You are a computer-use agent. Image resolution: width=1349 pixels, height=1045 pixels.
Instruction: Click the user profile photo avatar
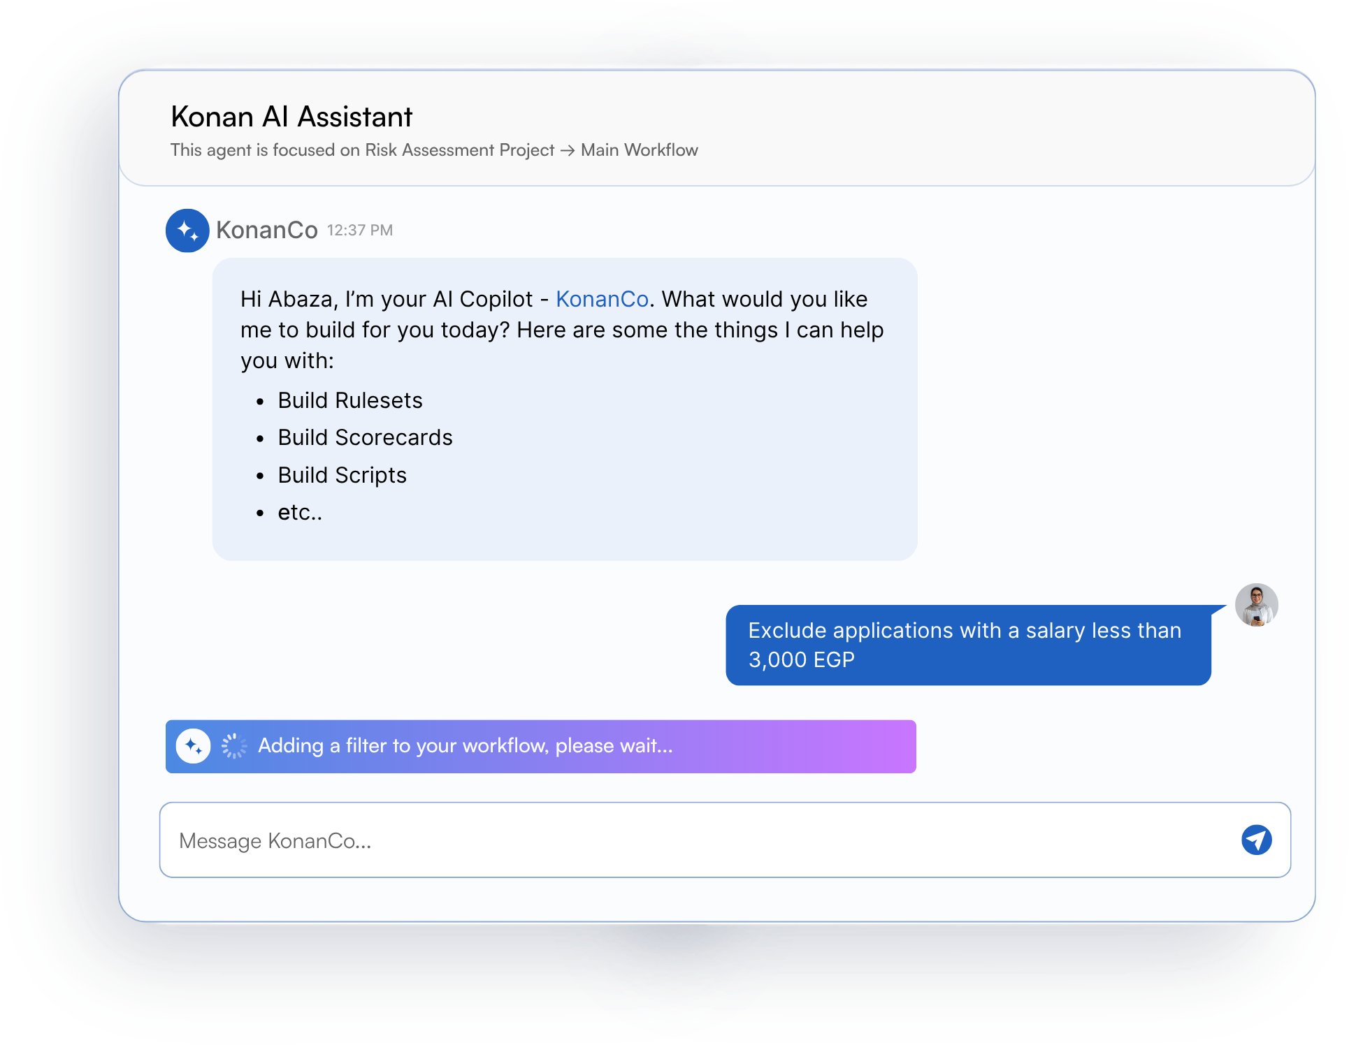pyautogui.click(x=1256, y=605)
